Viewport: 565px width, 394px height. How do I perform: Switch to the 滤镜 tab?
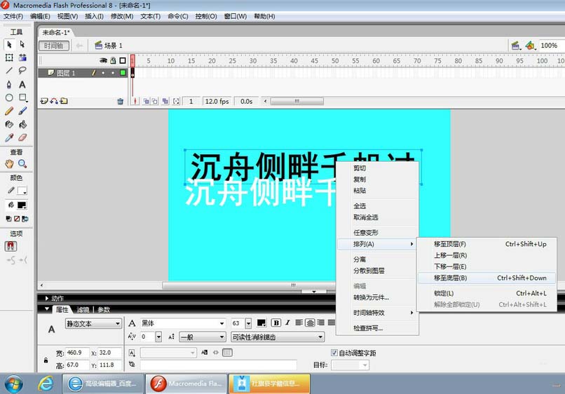pyautogui.click(x=83, y=310)
